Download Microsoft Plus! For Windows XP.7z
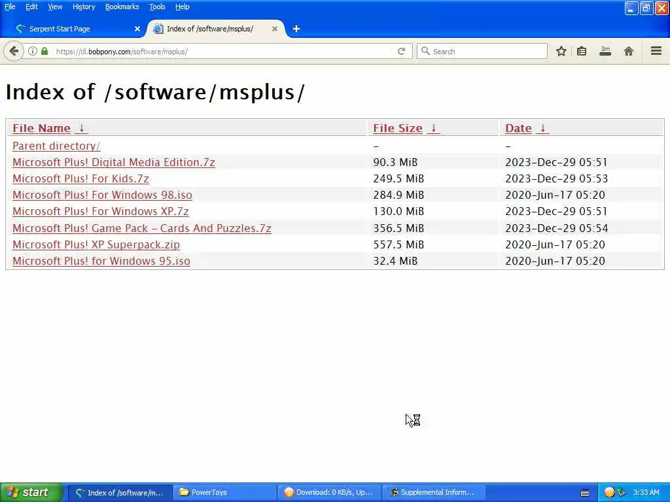670x502 pixels. coord(101,211)
